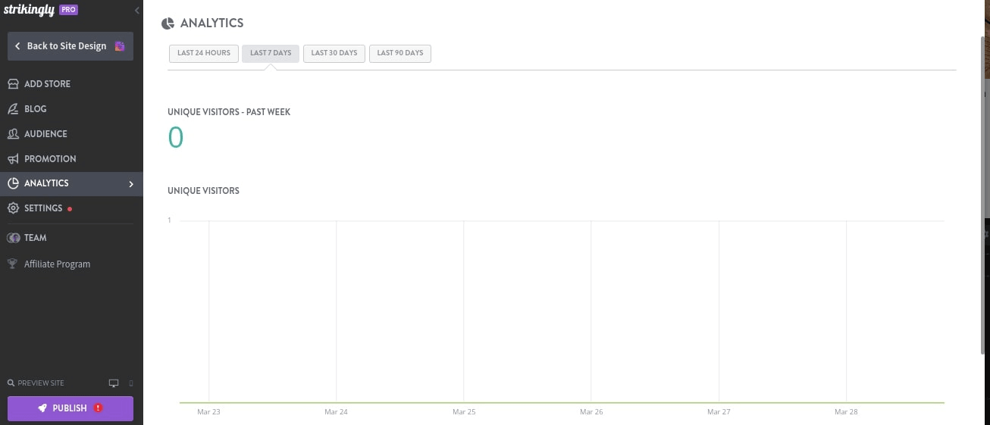Click the "Unique Visitors" chart title

(203, 191)
